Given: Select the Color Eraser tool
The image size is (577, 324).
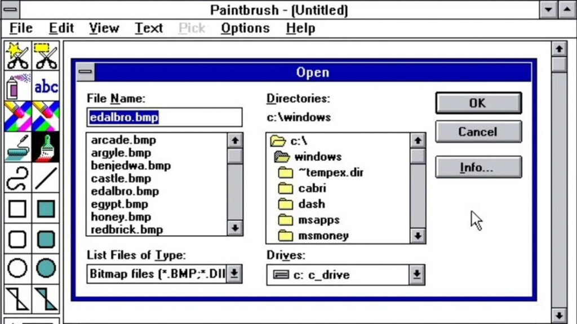Looking at the screenshot, I should coord(17,116).
